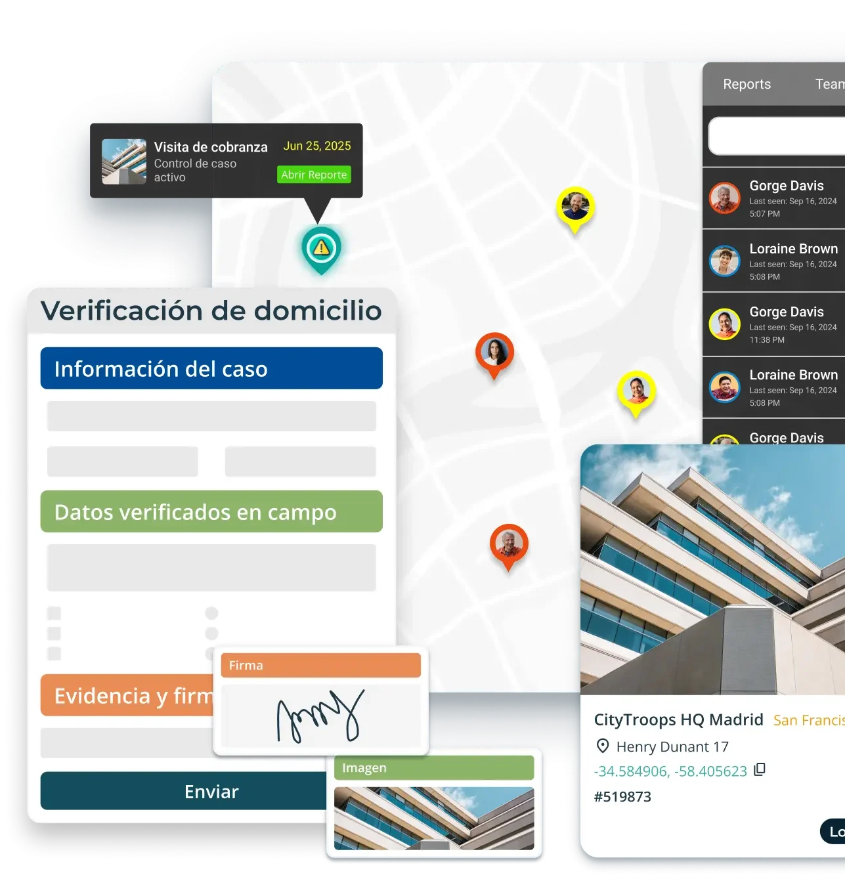Screen dimensions: 845x879
Task: Select first radio option under Datos verificados en campo
Action: (x=211, y=613)
